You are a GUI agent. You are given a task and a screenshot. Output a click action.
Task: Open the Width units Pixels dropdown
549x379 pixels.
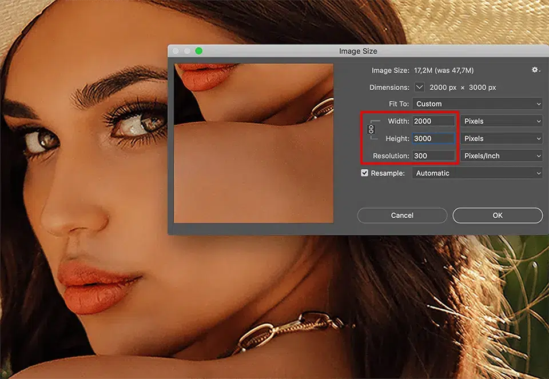(x=501, y=121)
